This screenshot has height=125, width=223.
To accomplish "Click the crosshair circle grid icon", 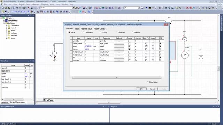I will pos(61,11).
